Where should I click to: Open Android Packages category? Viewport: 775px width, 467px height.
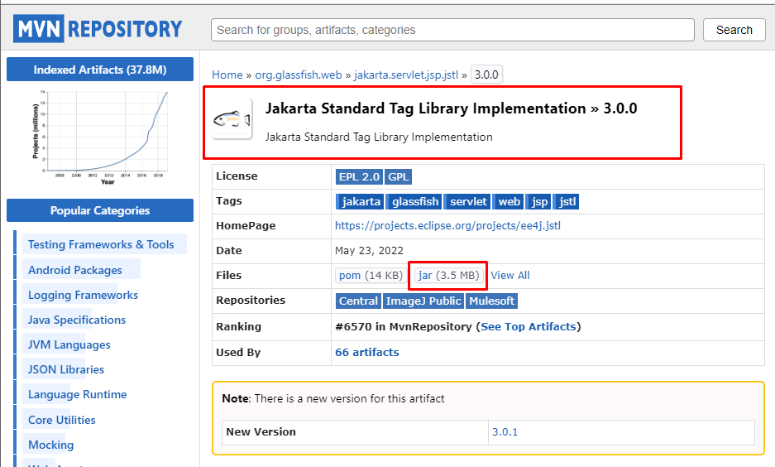pos(75,270)
